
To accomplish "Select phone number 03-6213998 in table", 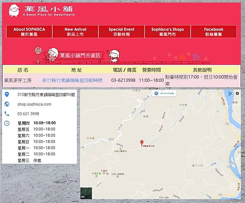I will [123, 80].
